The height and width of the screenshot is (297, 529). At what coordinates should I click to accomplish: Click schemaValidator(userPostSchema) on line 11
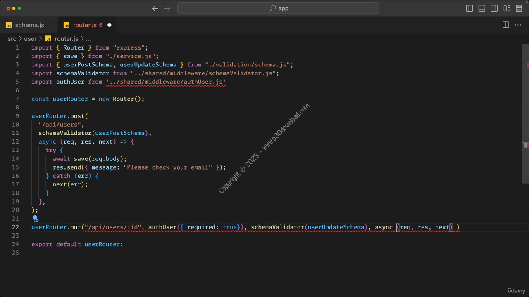tap(93, 133)
